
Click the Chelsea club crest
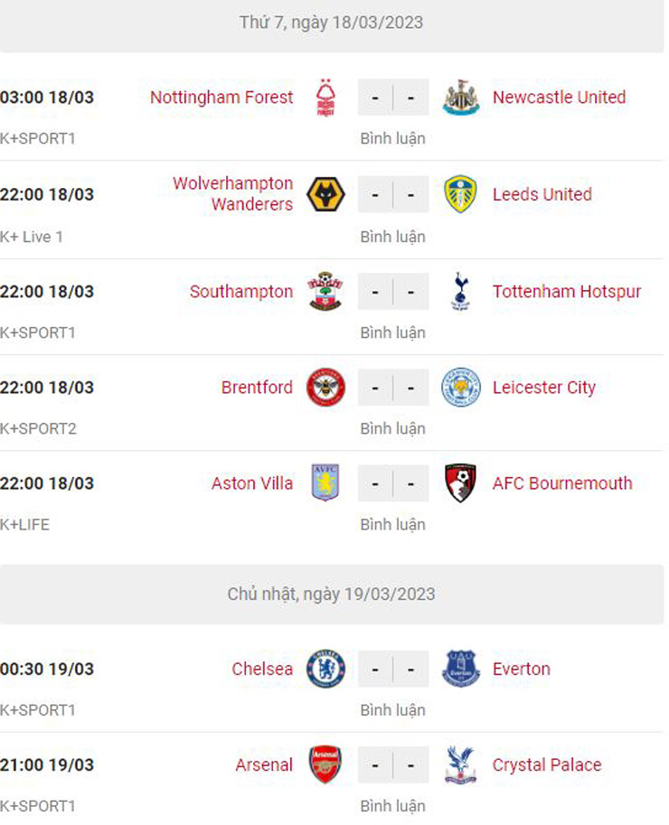[325, 670]
